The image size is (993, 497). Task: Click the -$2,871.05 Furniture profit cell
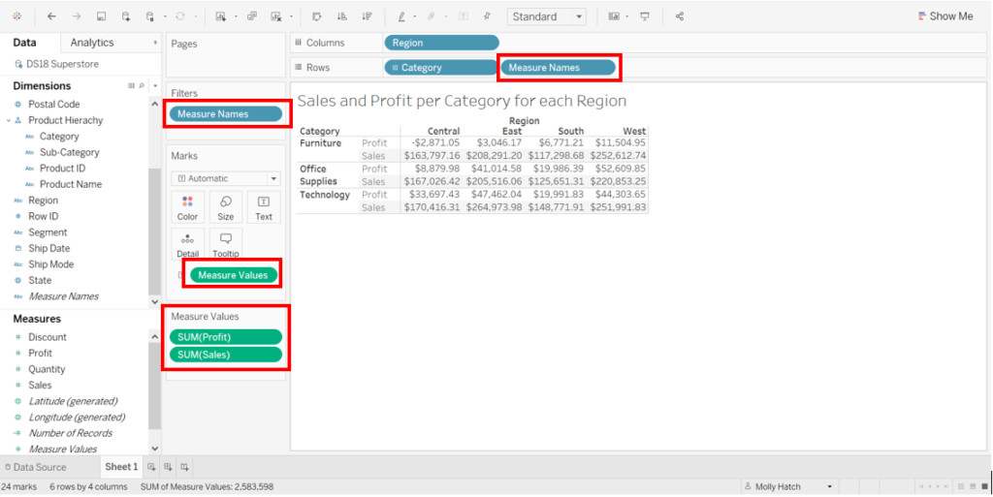point(434,143)
